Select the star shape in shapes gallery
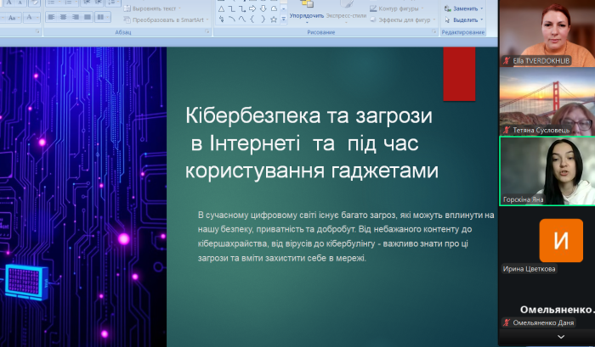 [x=273, y=20]
